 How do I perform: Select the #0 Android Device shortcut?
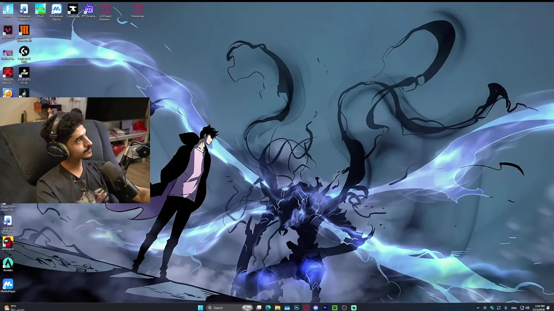coord(56,12)
